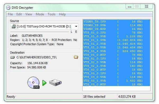
Task: Click the DVD disc source icon
Action: [x=33, y=83]
